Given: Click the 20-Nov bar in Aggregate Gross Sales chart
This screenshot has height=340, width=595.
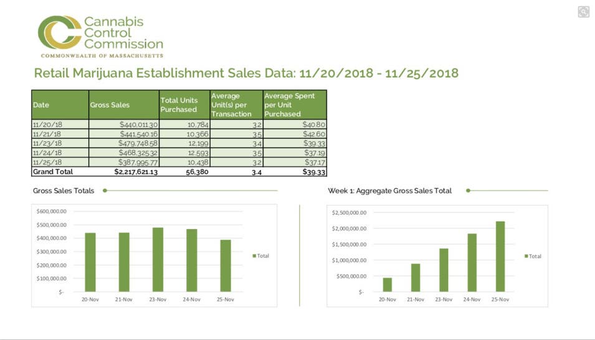Looking at the screenshot, I should 388,285.
